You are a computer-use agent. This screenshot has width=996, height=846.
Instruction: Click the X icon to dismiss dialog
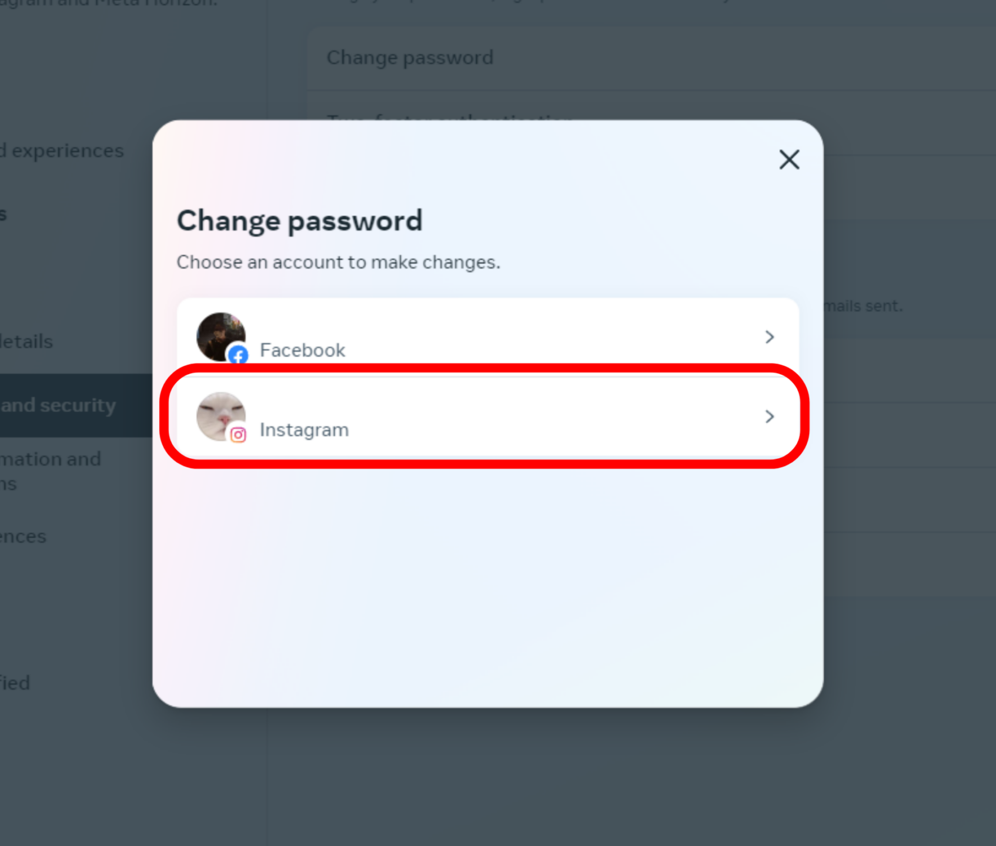click(x=788, y=159)
